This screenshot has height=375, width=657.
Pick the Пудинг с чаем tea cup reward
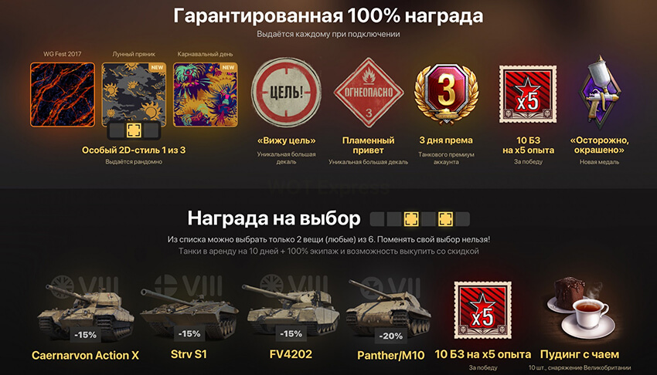(x=580, y=309)
